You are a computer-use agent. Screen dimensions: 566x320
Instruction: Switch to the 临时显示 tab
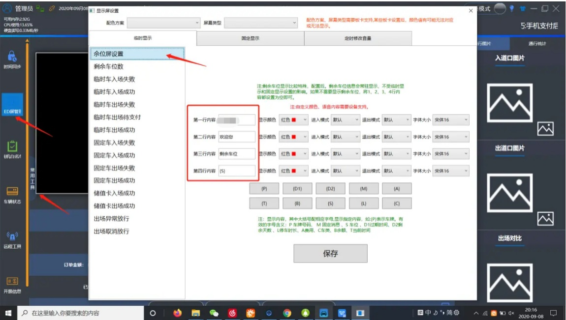(x=143, y=38)
